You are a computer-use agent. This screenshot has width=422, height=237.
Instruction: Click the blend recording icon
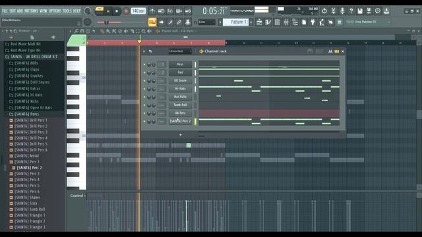click(x=179, y=11)
